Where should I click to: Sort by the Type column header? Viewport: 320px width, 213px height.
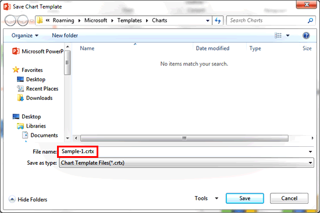(255, 48)
